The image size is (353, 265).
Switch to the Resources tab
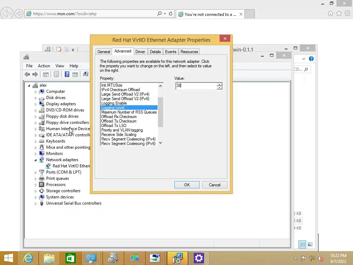tap(189, 52)
